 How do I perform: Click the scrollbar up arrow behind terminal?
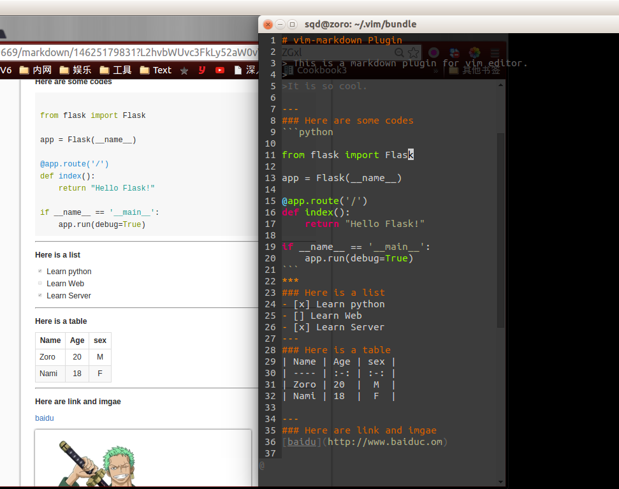tap(500, 85)
